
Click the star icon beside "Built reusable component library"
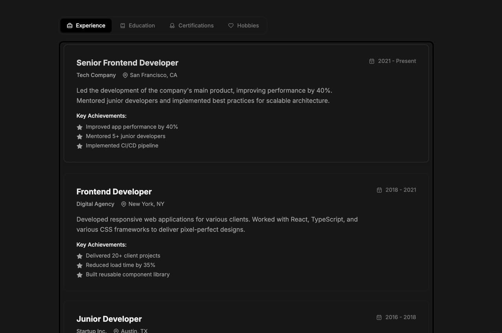click(80, 275)
